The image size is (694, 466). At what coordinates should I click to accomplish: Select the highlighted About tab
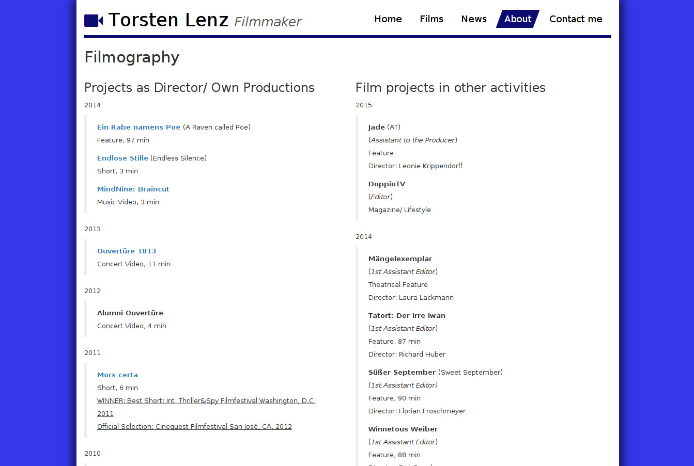(517, 19)
